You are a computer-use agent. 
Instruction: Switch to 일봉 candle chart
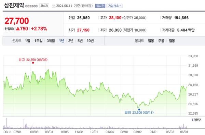click(x=151, y=41)
